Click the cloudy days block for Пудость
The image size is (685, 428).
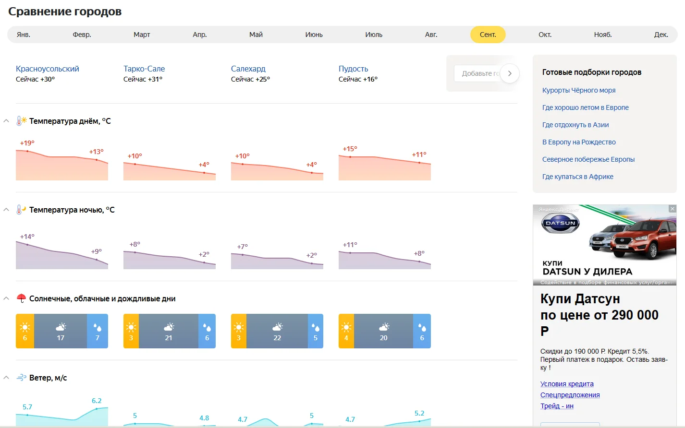coord(383,331)
